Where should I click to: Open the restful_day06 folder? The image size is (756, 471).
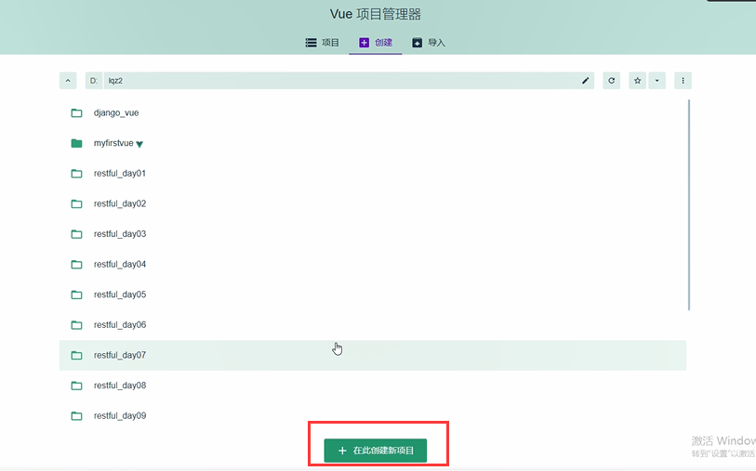click(373, 325)
